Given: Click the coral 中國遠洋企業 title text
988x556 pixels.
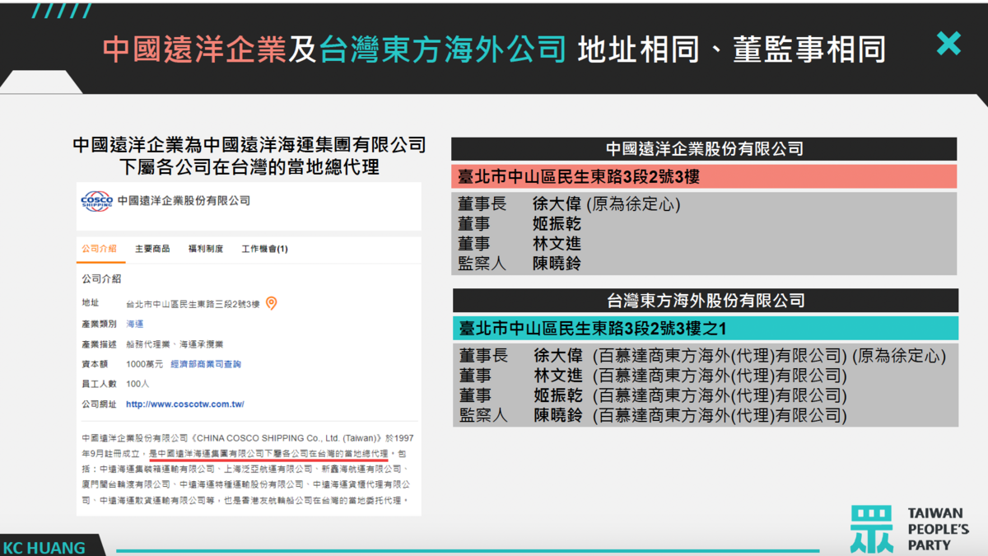Looking at the screenshot, I should click(x=194, y=49).
